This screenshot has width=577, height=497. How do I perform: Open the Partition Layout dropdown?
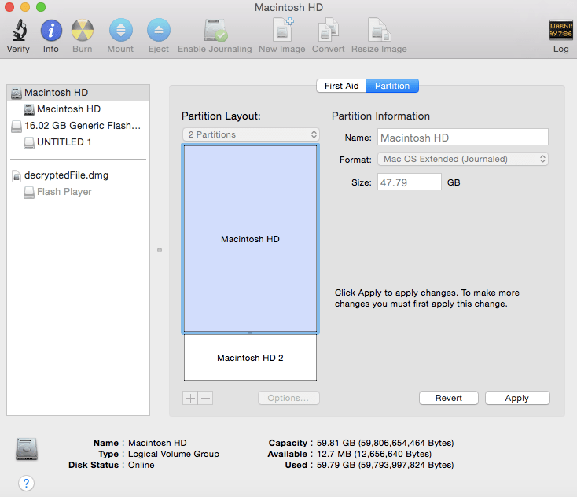coord(251,134)
